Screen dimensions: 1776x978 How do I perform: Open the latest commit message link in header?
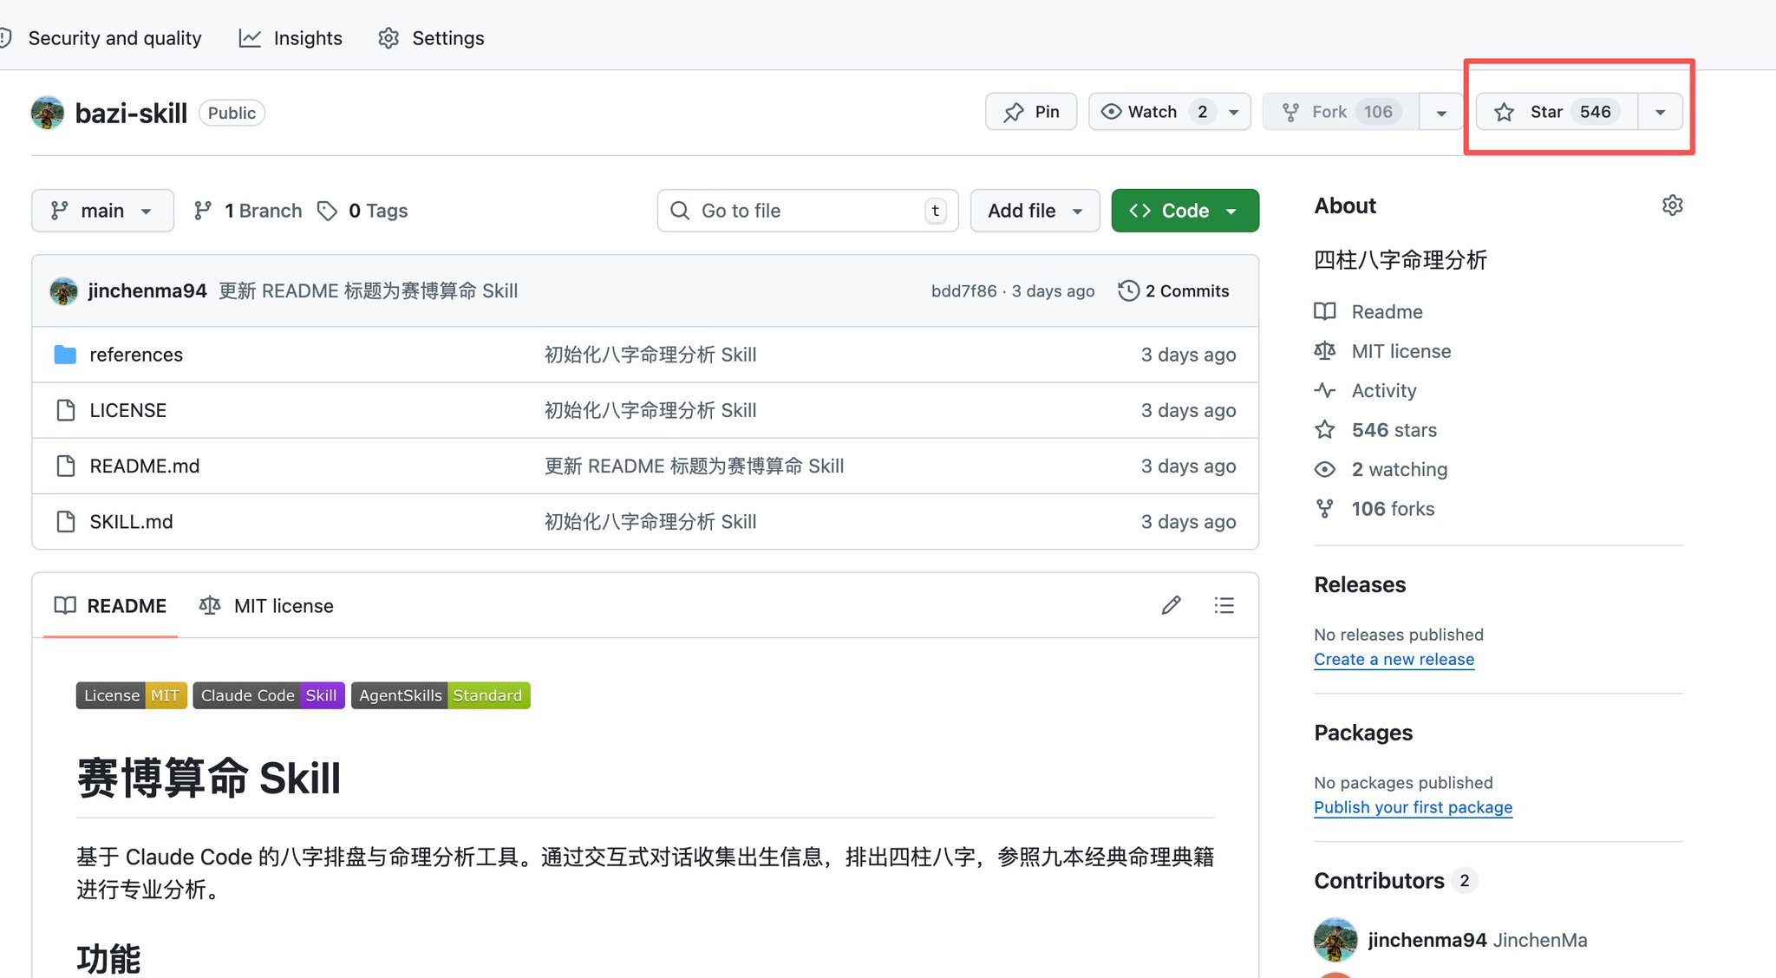tap(368, 290)
